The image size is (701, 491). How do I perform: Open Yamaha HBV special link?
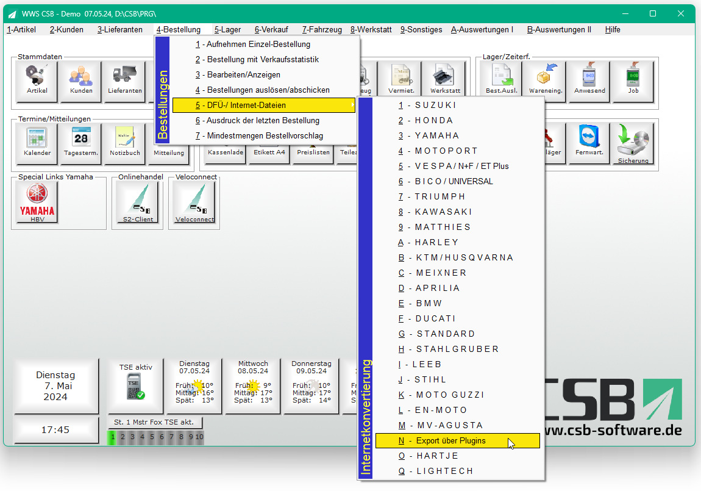coord(37,202)
